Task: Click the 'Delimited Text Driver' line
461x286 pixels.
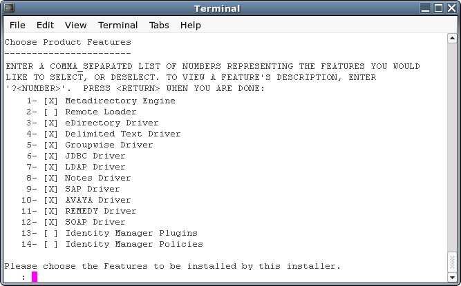Action: (x=104, y=134)
